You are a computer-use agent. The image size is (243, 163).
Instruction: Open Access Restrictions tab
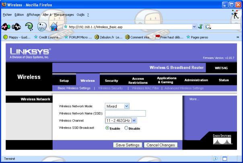(x=138, y=80)
